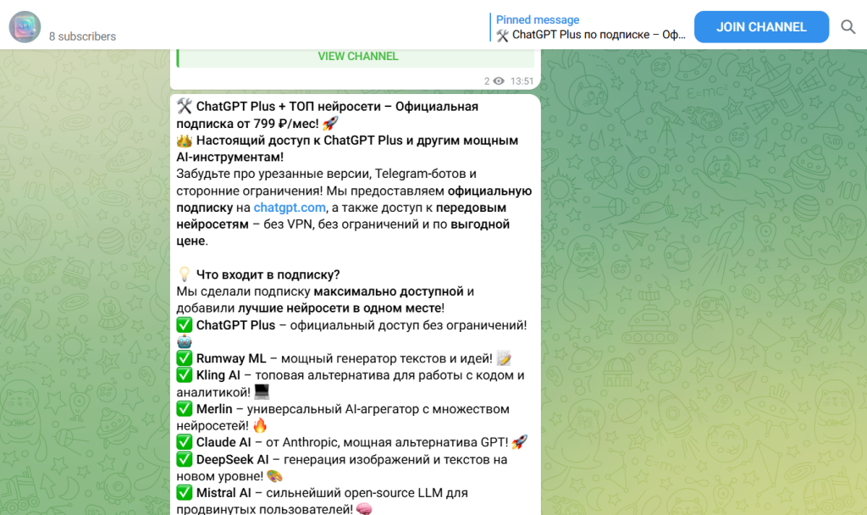Click the brain emoji after the Mistral AI line
This screenshot has width=867, height=515.
[x=362, y=509]
